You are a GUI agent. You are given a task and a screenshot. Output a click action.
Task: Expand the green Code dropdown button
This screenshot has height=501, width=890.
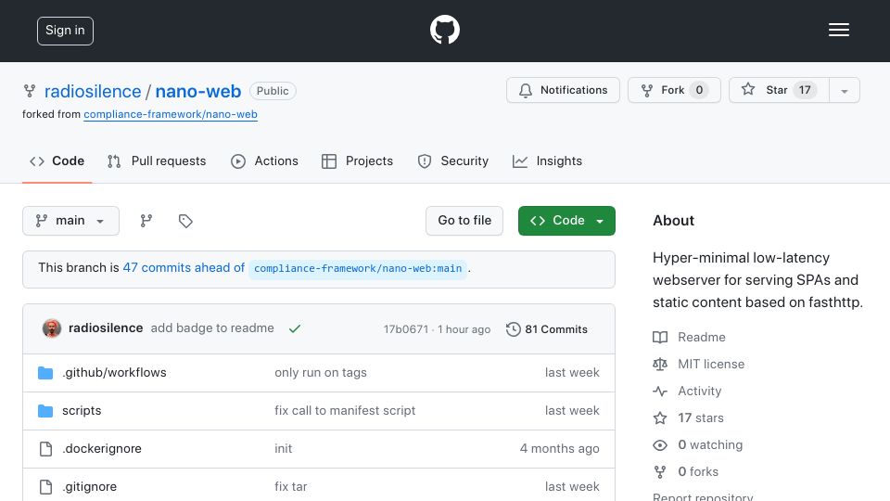point(566,221)
